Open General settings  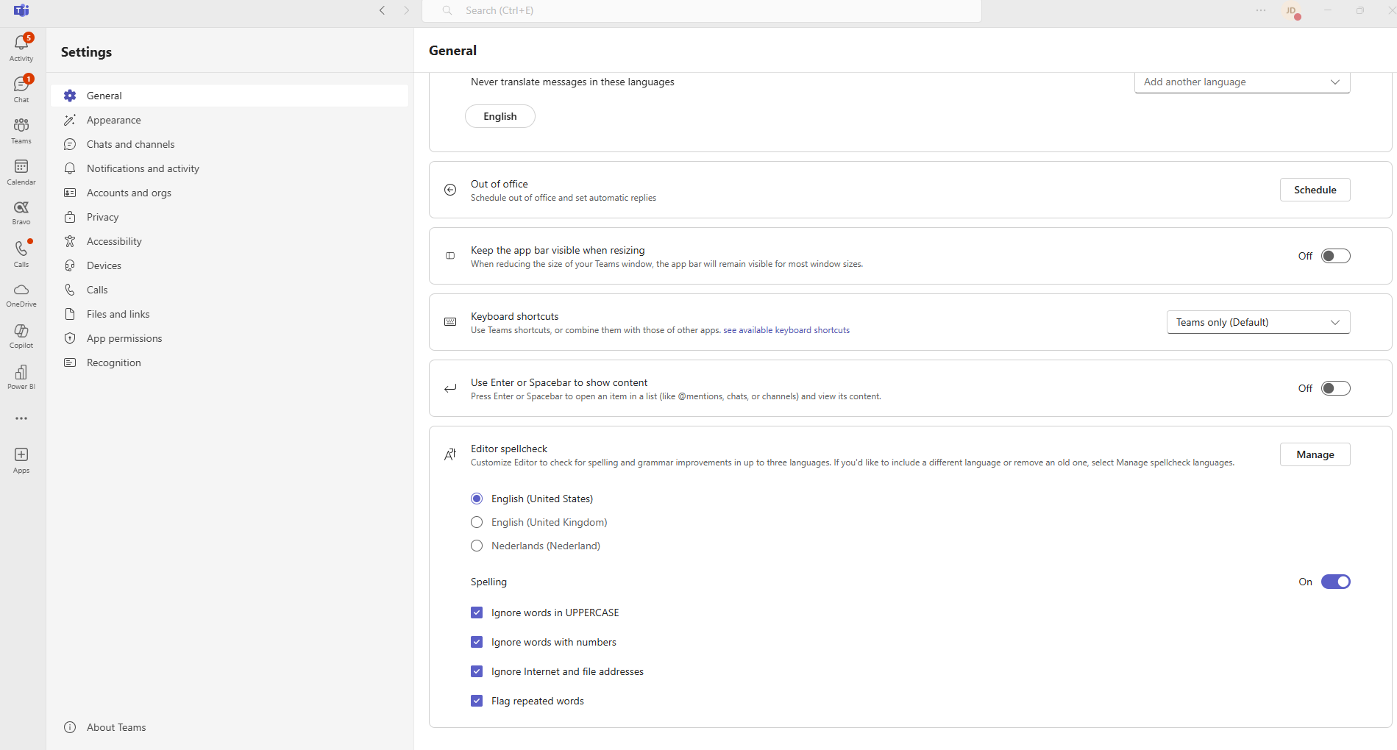coord(230,96)
